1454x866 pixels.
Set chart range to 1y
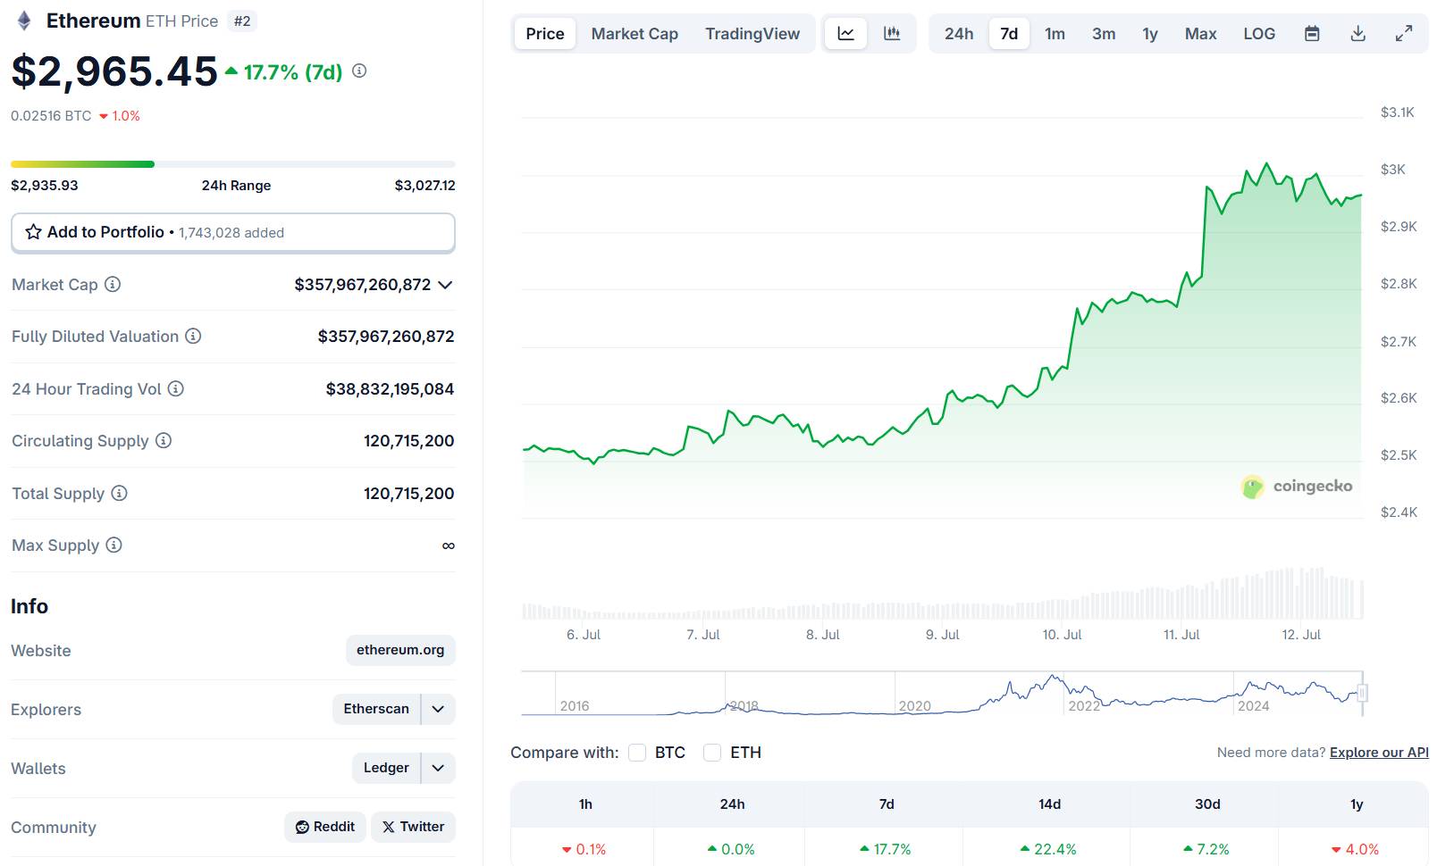(1150, 34)
